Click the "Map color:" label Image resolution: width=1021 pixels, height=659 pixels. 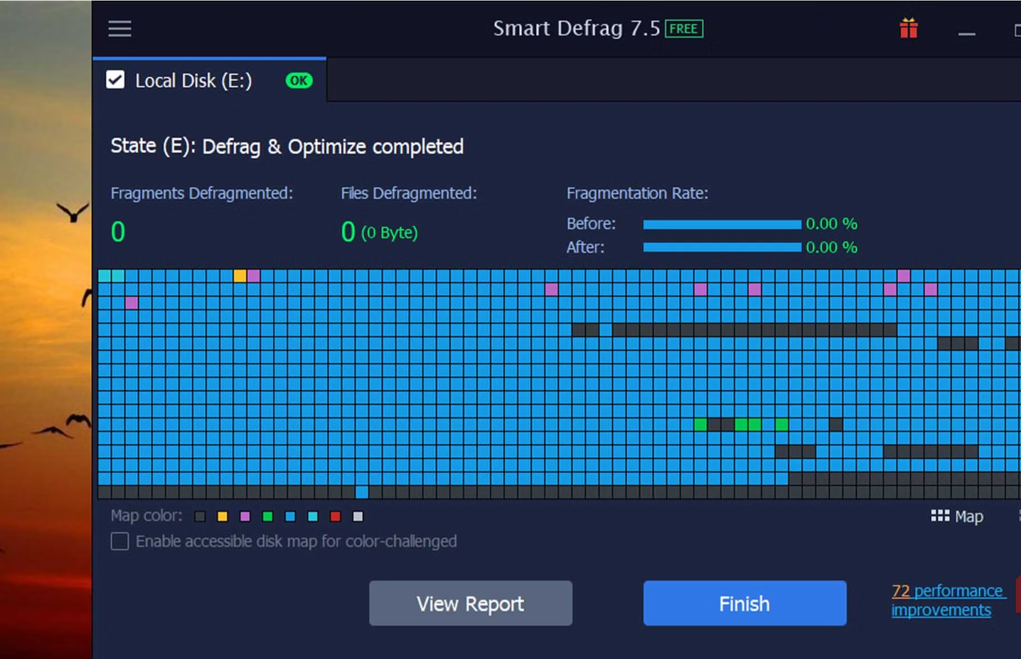(x=146, y=515)
